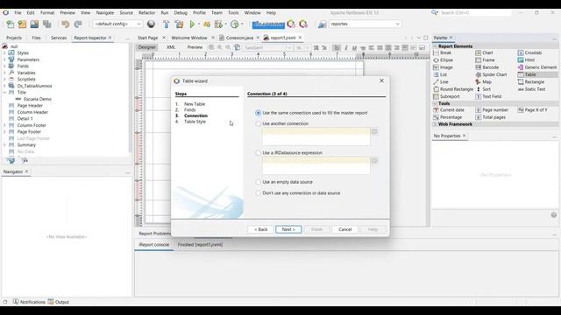
Task: Click the Clean and Build icon
Action: click(179, 24)
